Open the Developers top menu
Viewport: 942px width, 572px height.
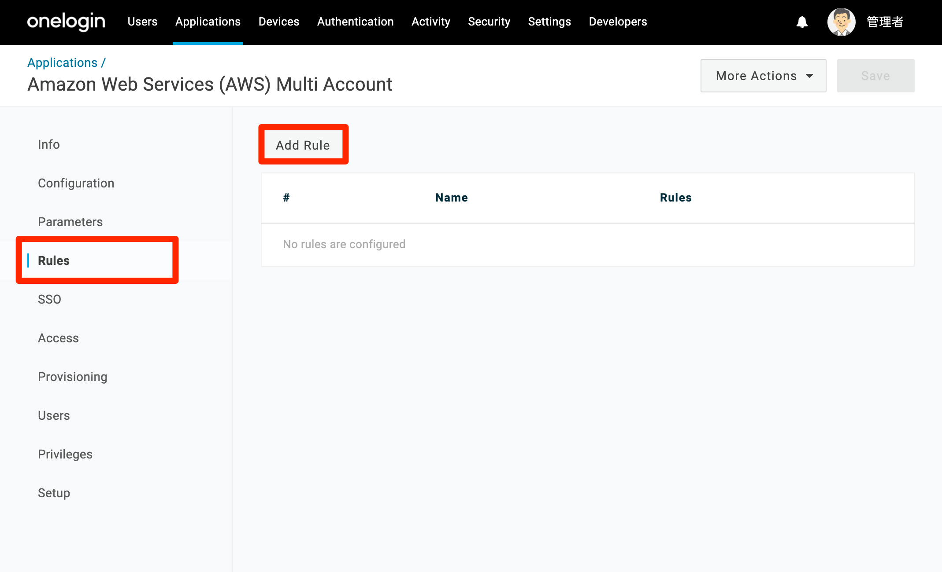[618, 22]
